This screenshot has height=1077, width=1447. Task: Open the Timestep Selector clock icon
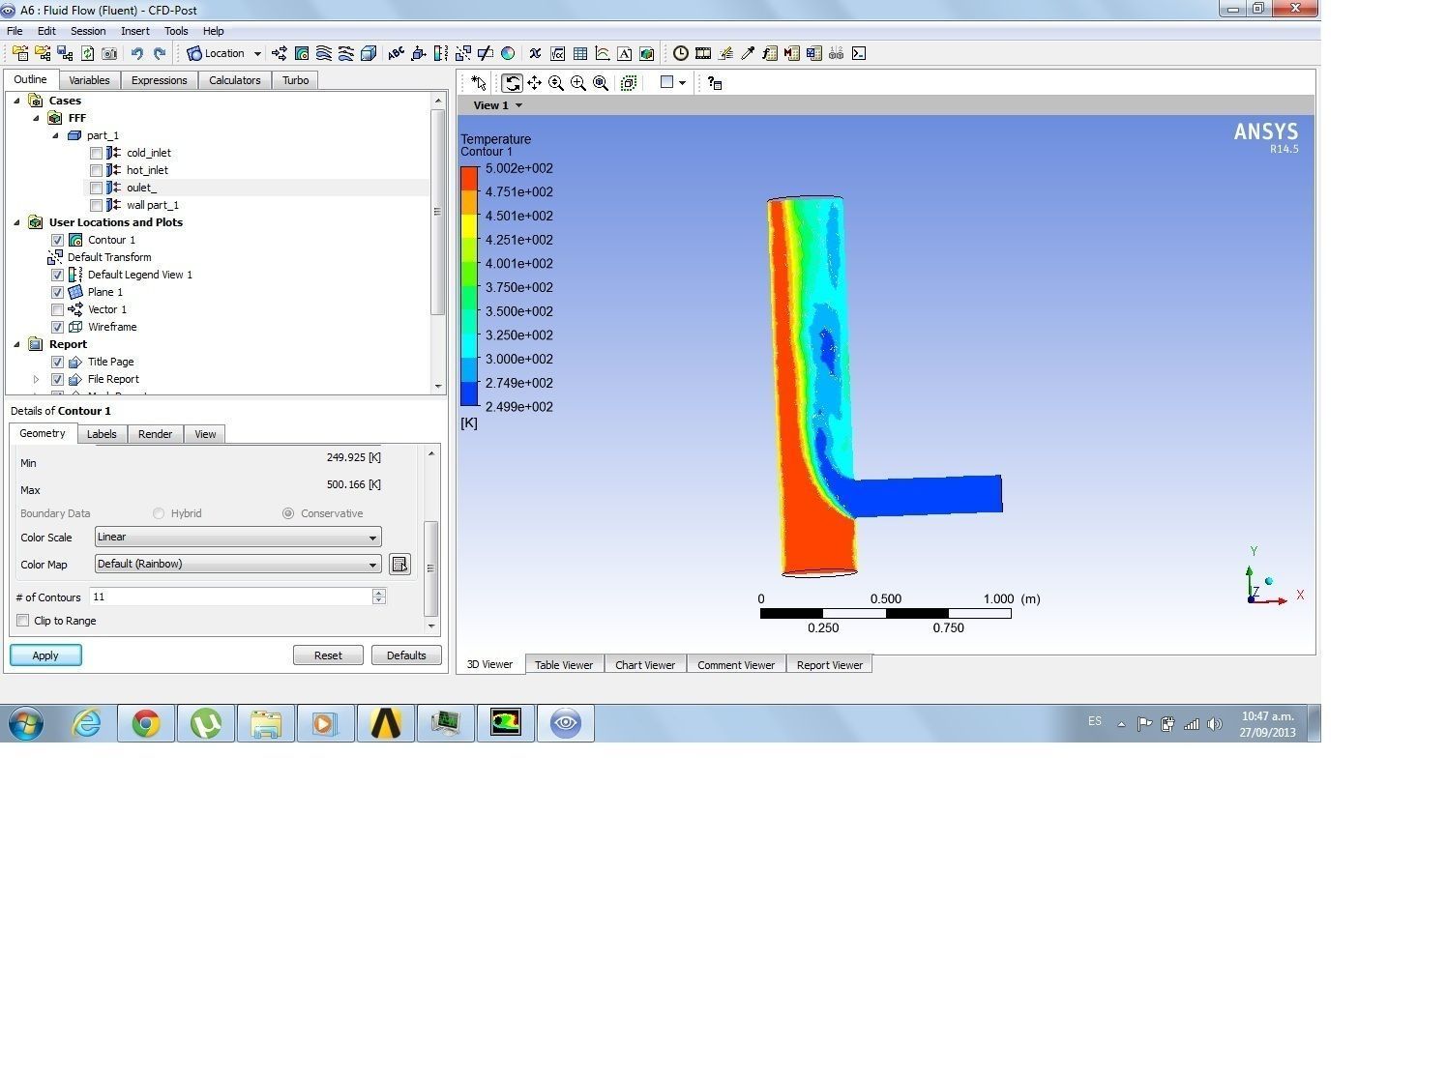(x=681, y=53)
